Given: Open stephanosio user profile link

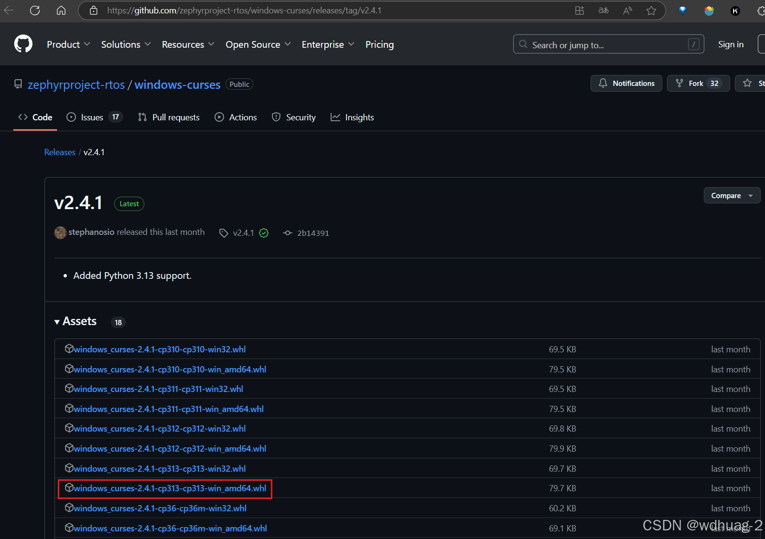Looking at the screenshot, I should click(x=91, y=232).
